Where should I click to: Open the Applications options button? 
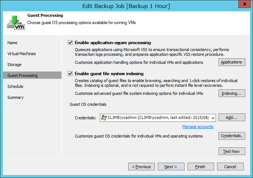tap(232, 62)
